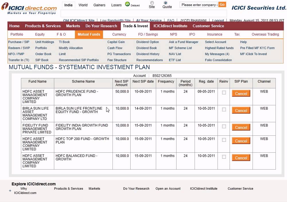This screenshot has height=202, width=287.
Task: Open the PG Transactions link
Action: (x=119, y=54)
